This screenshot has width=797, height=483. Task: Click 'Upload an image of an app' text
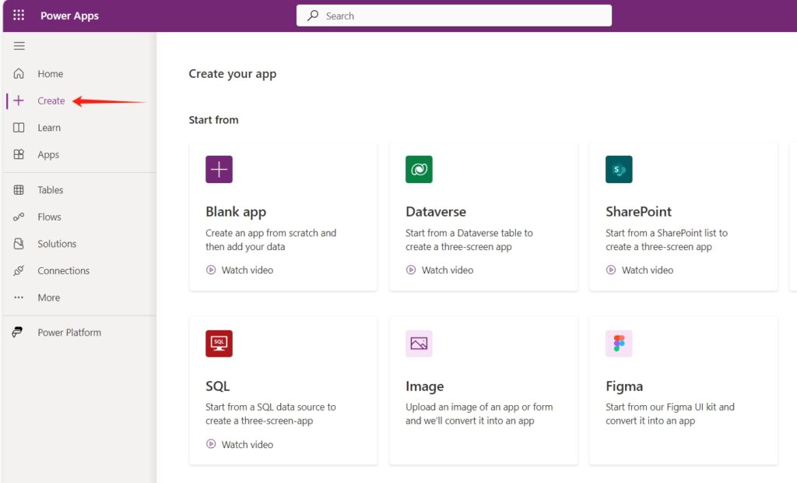click(x=479, y=414)
